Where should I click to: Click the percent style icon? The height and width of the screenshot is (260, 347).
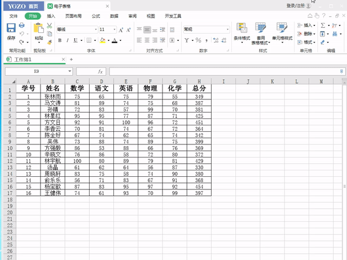coord(198,40)
